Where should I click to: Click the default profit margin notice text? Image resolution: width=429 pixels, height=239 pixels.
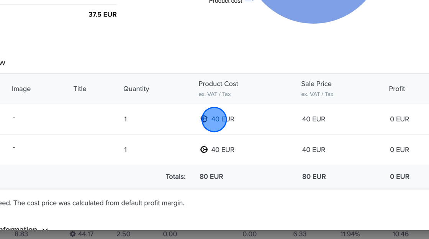[x=92, y=203]
